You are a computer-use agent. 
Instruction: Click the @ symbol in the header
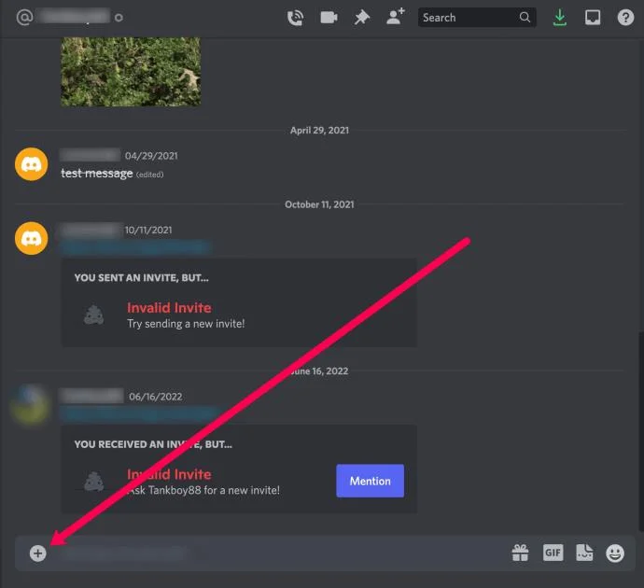click(x=24, y=17)
